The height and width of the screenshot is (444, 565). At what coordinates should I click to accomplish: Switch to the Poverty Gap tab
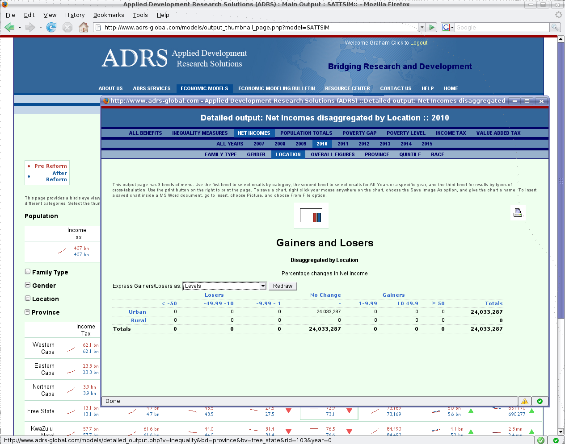coord(359,133)
